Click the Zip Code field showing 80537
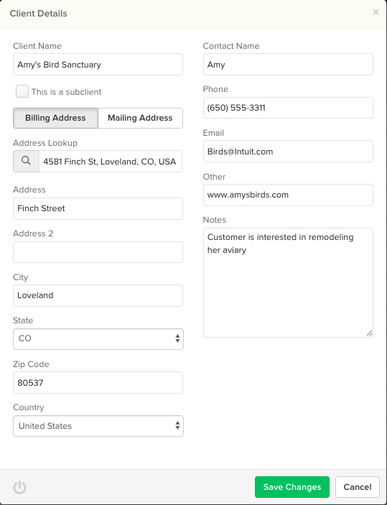The image size is (387, 505). click(98, 383)
